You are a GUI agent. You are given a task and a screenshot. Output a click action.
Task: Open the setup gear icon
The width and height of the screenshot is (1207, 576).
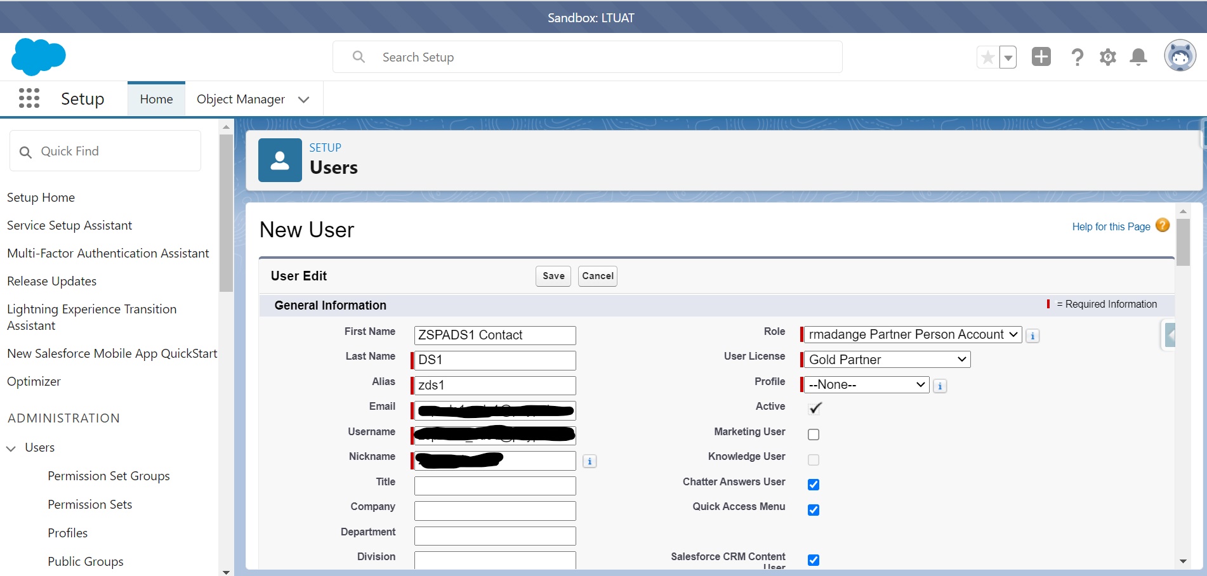point(1108,57)
